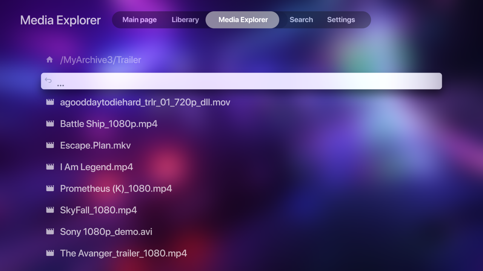Open SkyFall_1080.mp4

coord(98,210)
